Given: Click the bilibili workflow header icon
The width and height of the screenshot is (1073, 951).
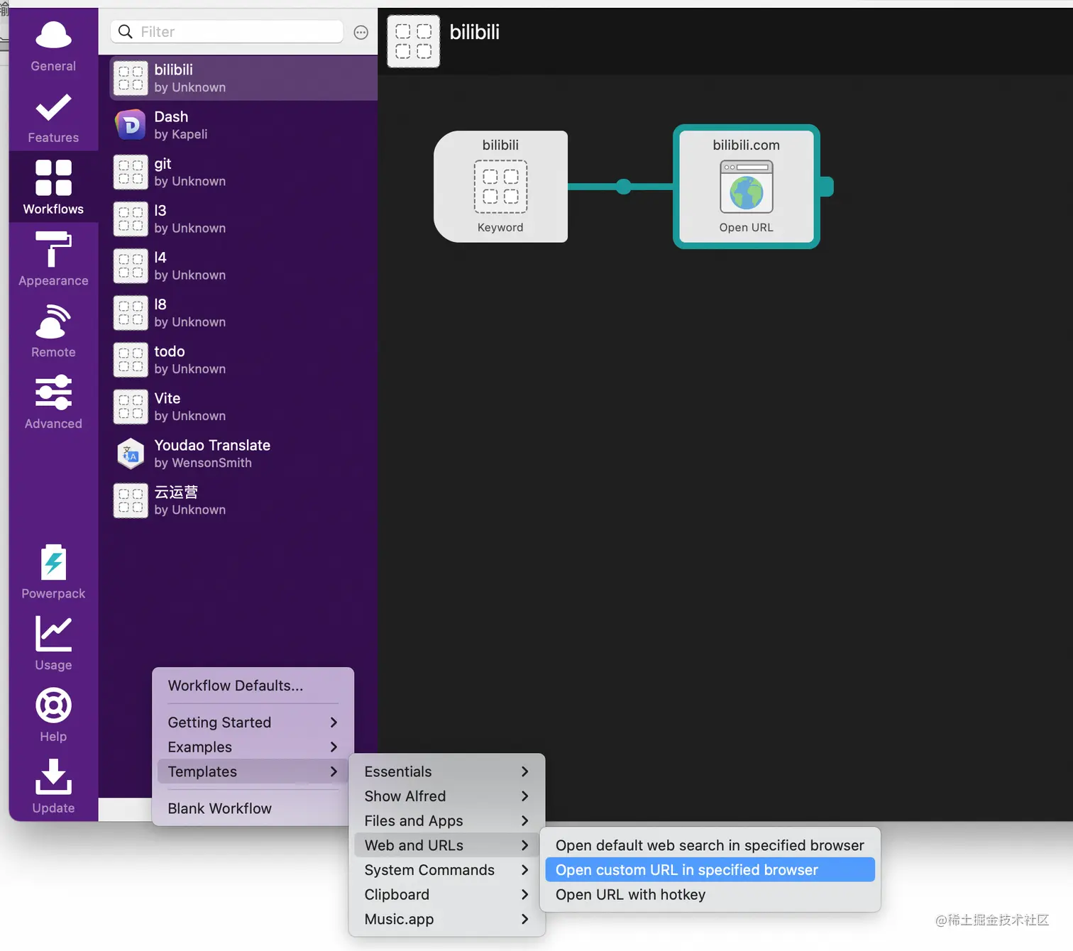Looking at the screenshot, I should 413,41.
